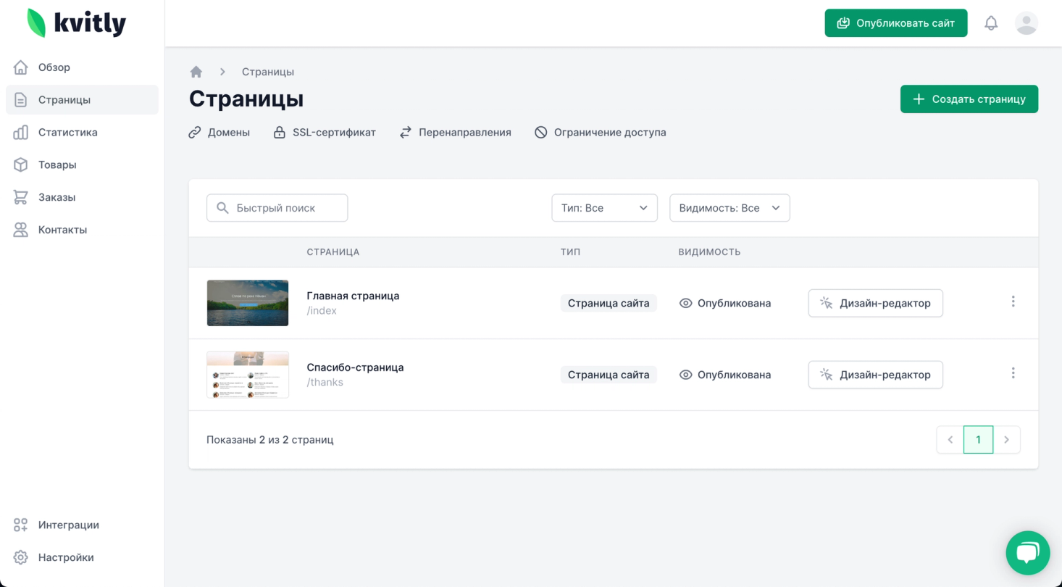1062x587 pixels.
Task: Open Статистика in the sidebar
Action: (x=82, y=133)
